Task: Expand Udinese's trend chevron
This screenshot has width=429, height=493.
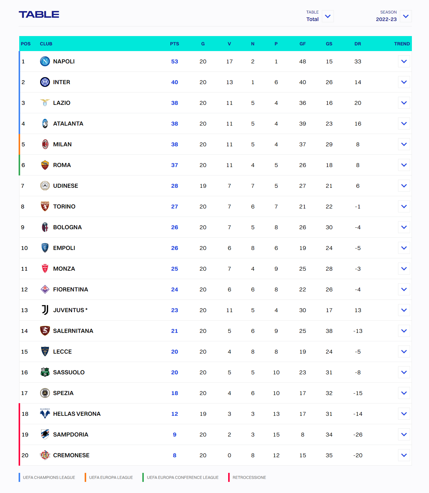Action: tap(404, 186)
